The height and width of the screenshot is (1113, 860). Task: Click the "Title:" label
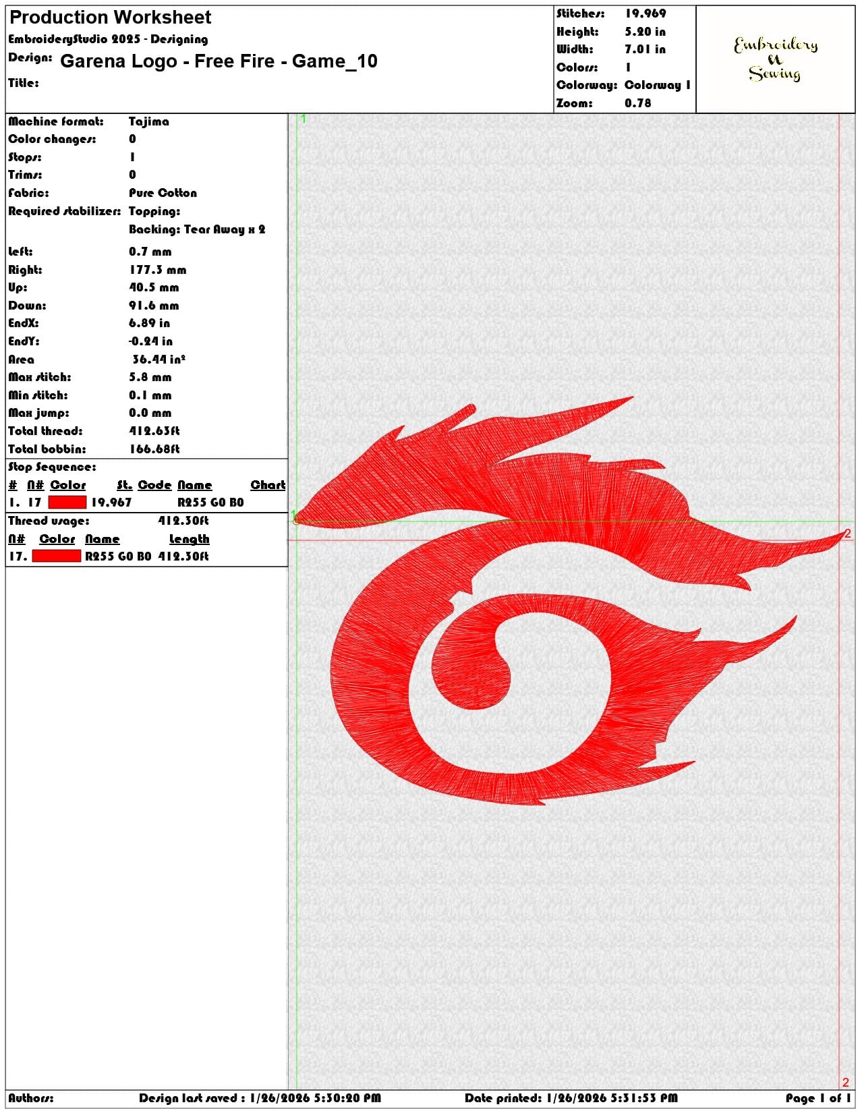24,83
